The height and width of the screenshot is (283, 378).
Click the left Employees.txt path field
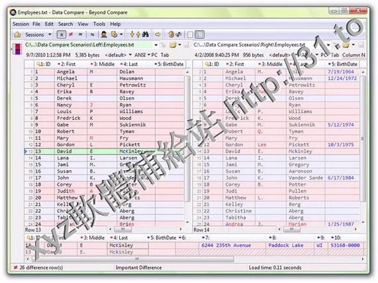89,45
